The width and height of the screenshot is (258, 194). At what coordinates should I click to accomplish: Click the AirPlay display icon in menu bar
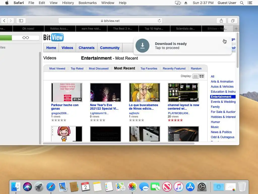click(x=178, y=3)
